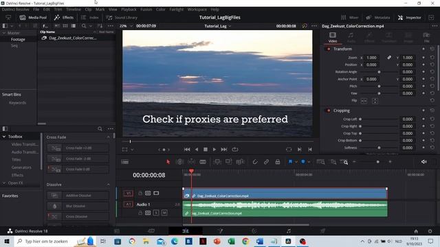Open Windows Start menu
Viewport: 440px width, 247px height.
pyautogui.click(x=6, y=241)
